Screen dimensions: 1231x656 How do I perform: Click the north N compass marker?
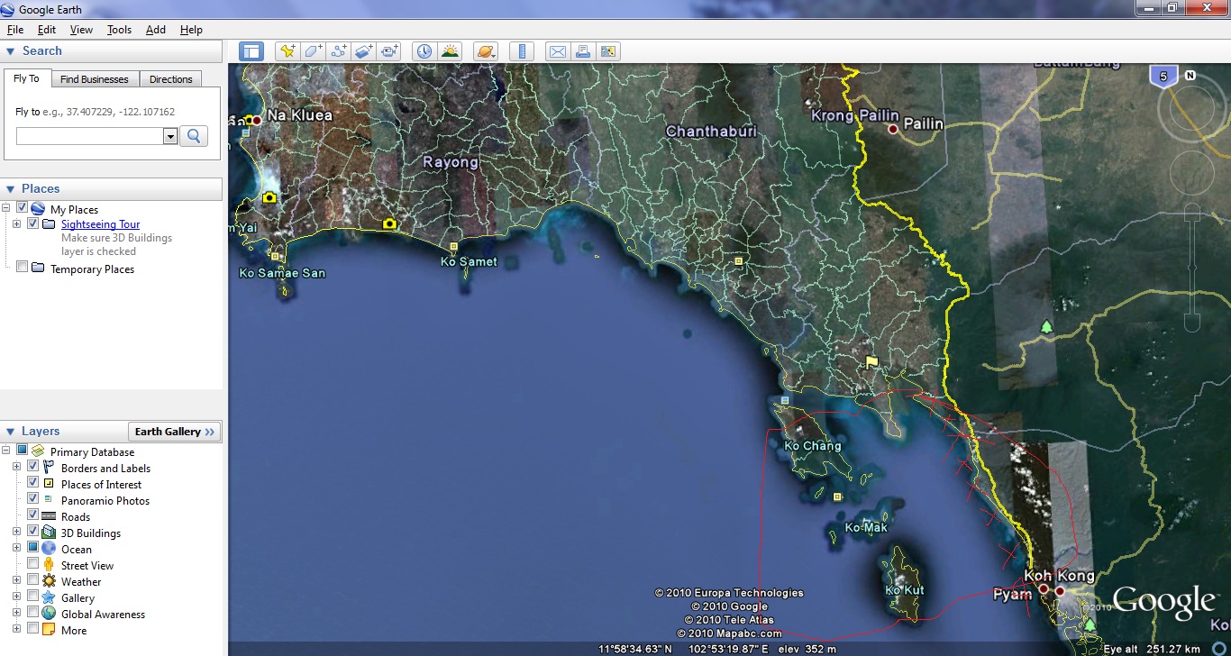pos(1190,76)
